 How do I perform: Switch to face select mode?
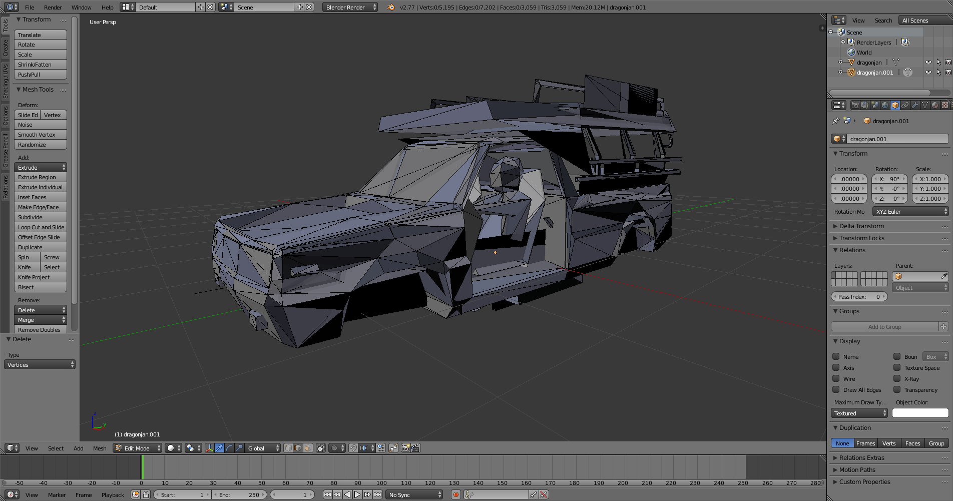[x=308, y=448]
